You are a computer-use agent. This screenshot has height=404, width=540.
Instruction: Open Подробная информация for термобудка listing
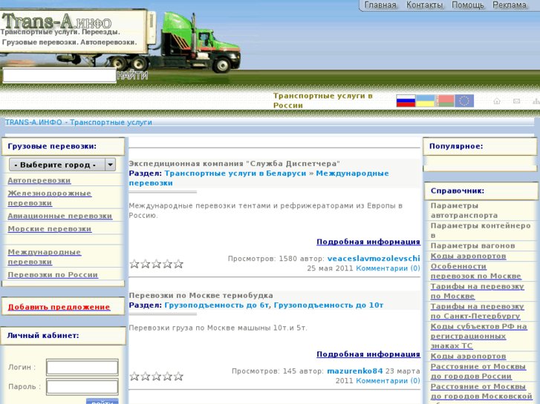click(x=368, y=354)
